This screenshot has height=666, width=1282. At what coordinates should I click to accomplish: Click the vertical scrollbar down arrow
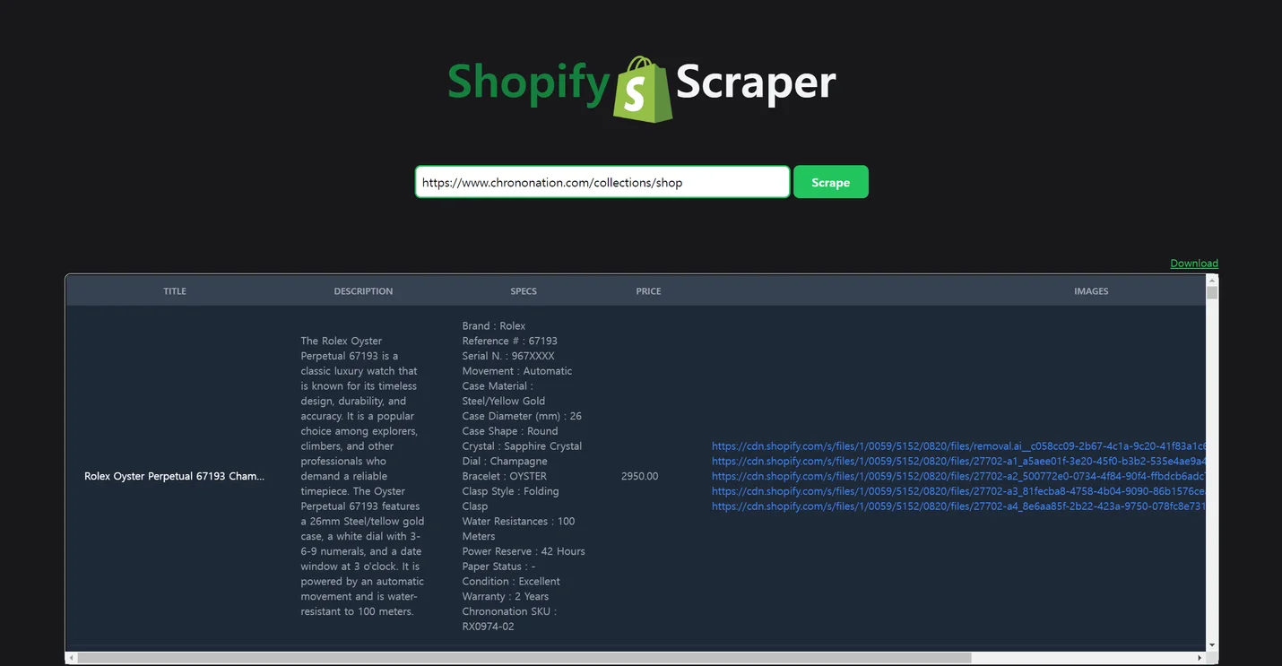tap(1212, 644)
